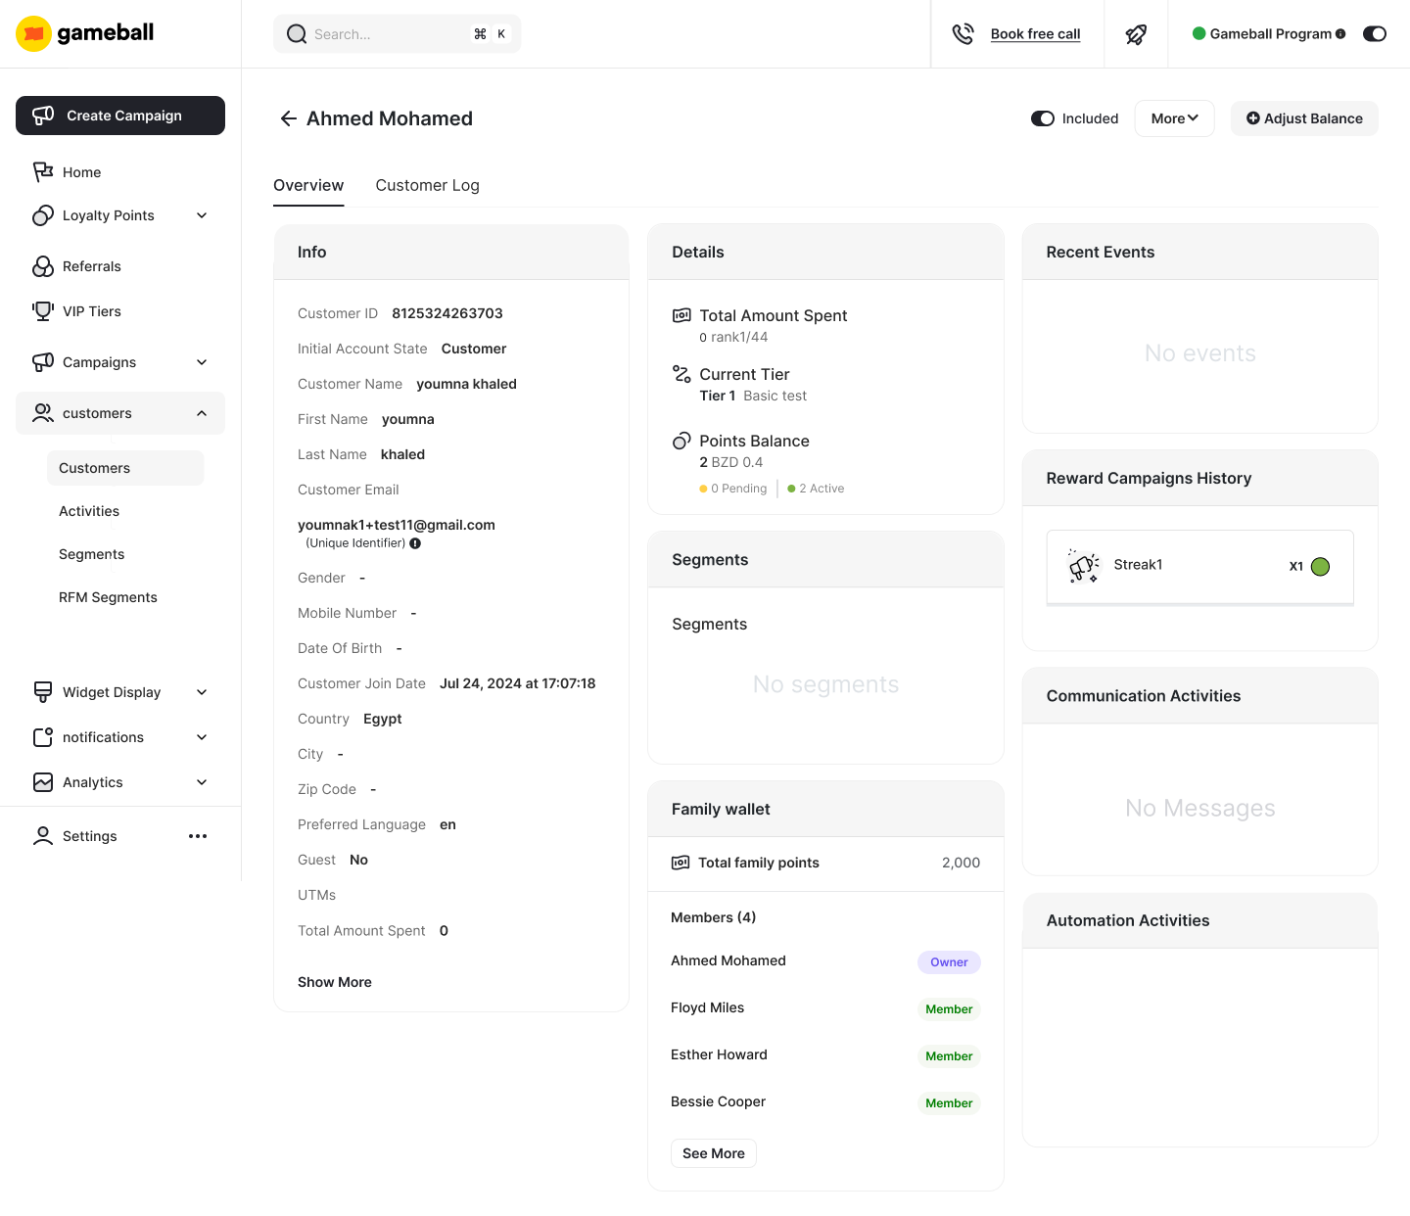Select the VIP Tiers sidebar icon

point(43,311)
